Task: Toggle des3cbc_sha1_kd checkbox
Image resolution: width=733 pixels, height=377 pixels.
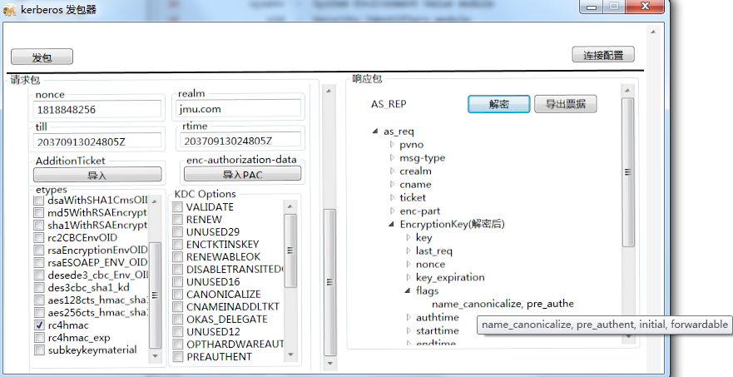Action: click(x=39, y=288)
